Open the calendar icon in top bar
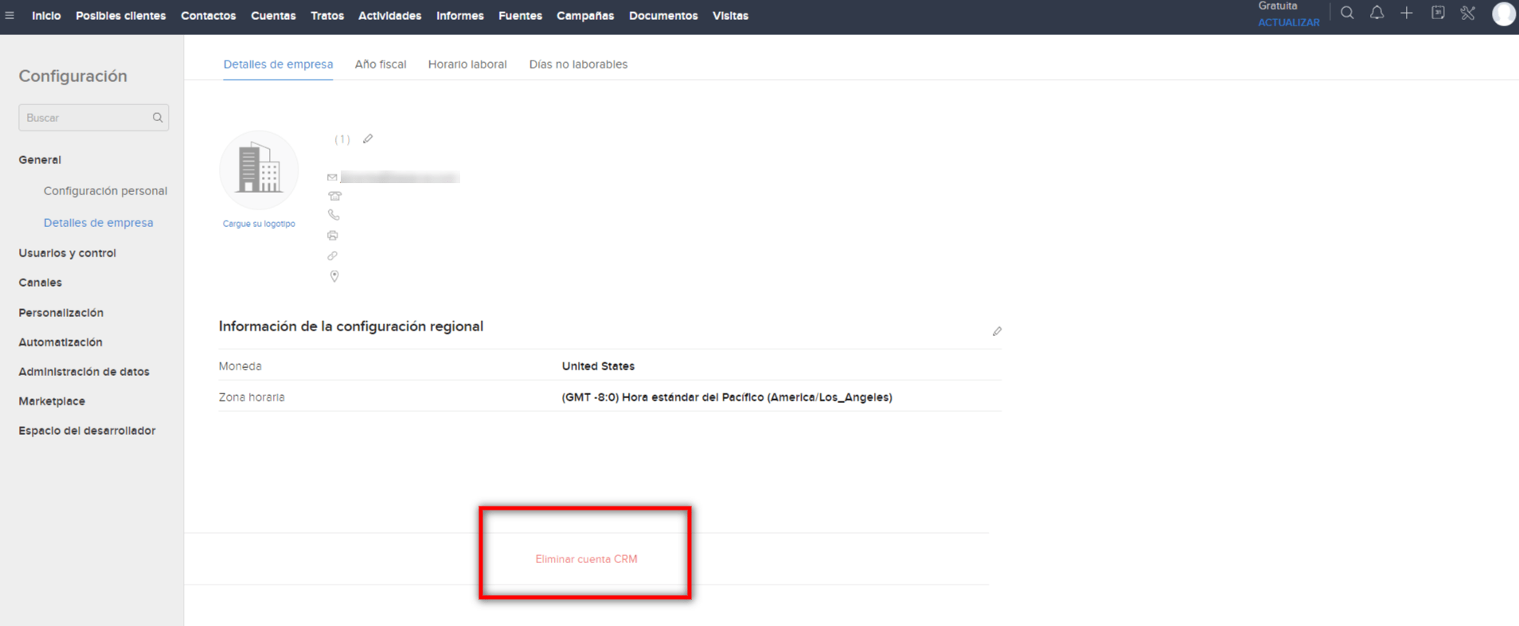The height and width of the screenshot is (626, 1519). click(1438, 13)
